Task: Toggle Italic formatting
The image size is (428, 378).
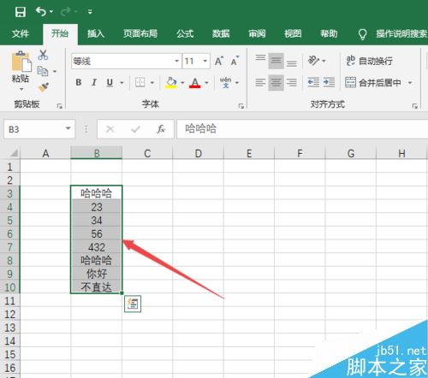Action: tap(94, 83)
